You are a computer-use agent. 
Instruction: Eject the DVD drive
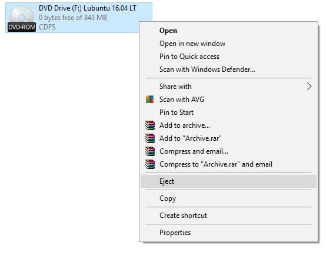click(x=228, y=181)
